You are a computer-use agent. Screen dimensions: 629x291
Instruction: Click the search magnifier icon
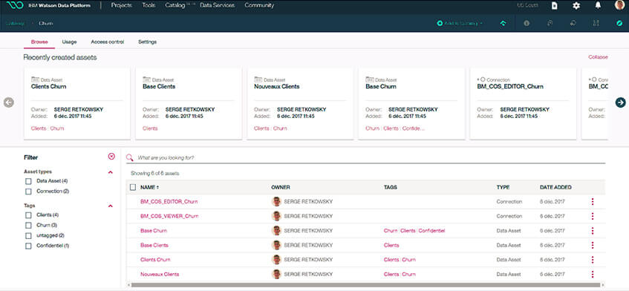(129, 157)
